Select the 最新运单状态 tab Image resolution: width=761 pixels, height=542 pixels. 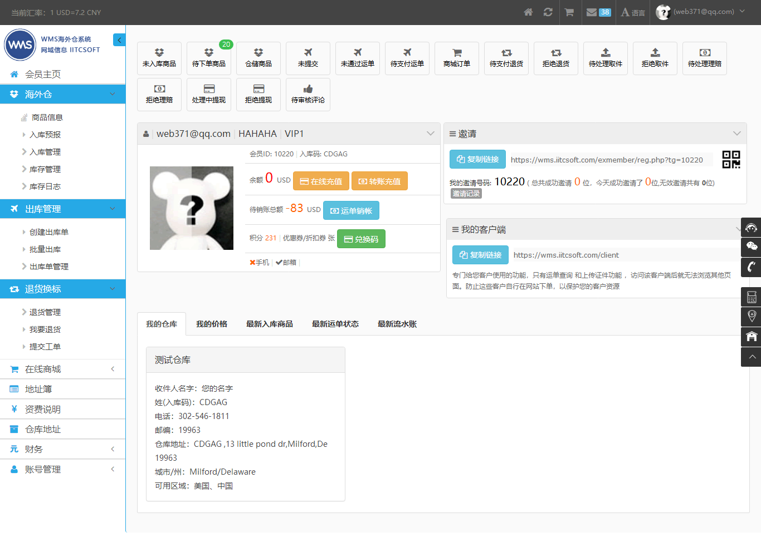(335, 324)
